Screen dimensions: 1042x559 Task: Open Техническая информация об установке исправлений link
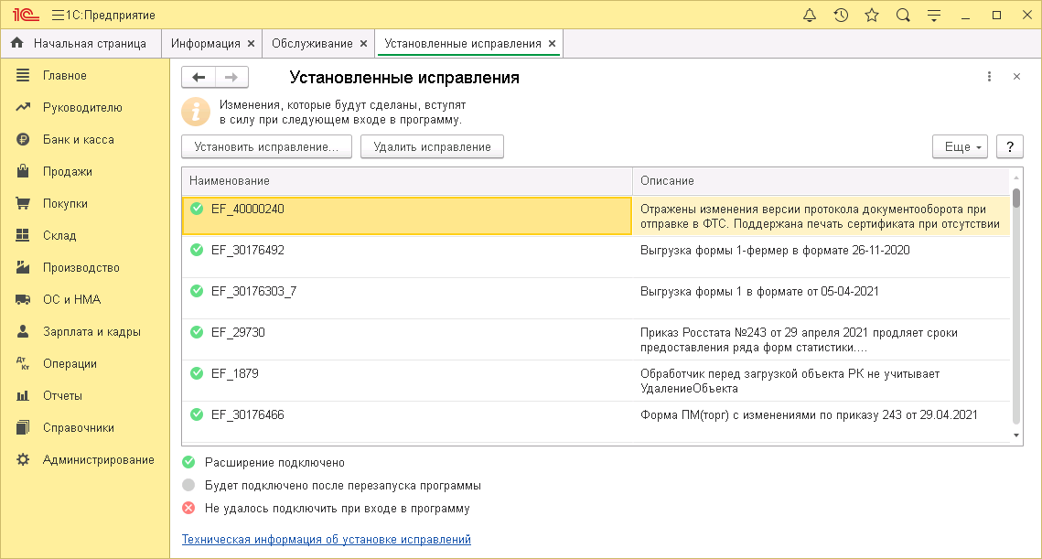tap(326, 539)
